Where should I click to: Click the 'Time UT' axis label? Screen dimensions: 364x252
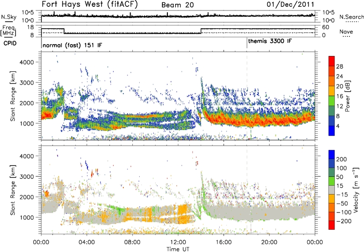pyautogui.click(x=178, y=249)
